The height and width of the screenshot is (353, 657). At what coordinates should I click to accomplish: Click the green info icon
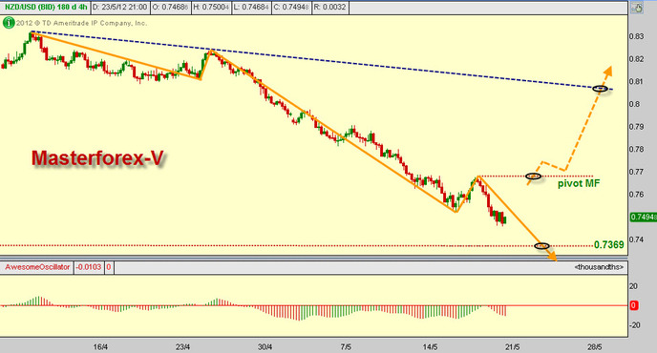click(9, 23)
